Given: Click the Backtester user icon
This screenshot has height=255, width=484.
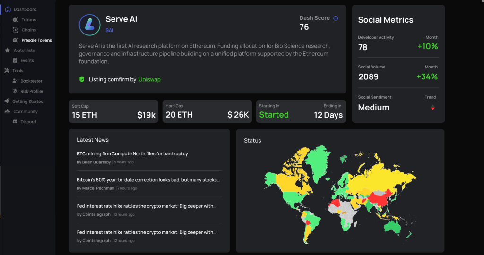Looking at the screenshot, I should pyautogui.click(x=15, y=81).
